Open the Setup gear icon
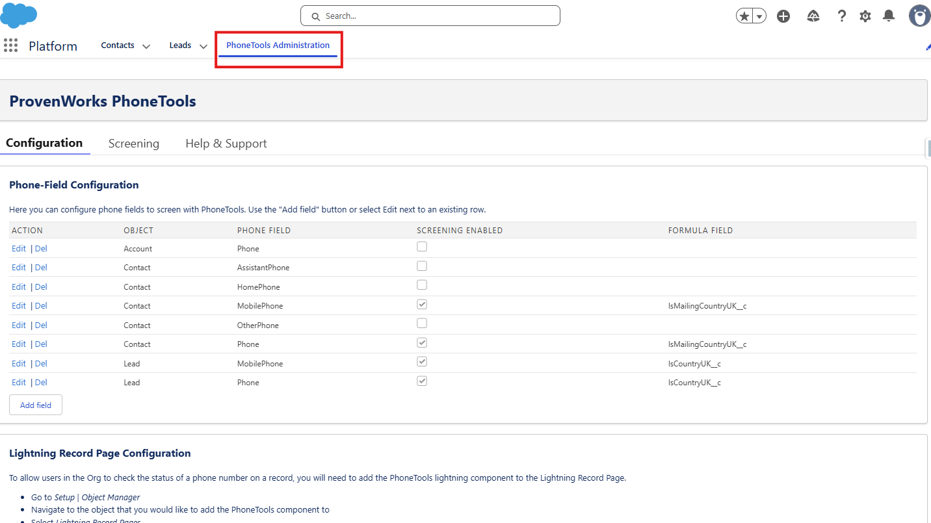This screenshot has width=931, height=523. 865,16
